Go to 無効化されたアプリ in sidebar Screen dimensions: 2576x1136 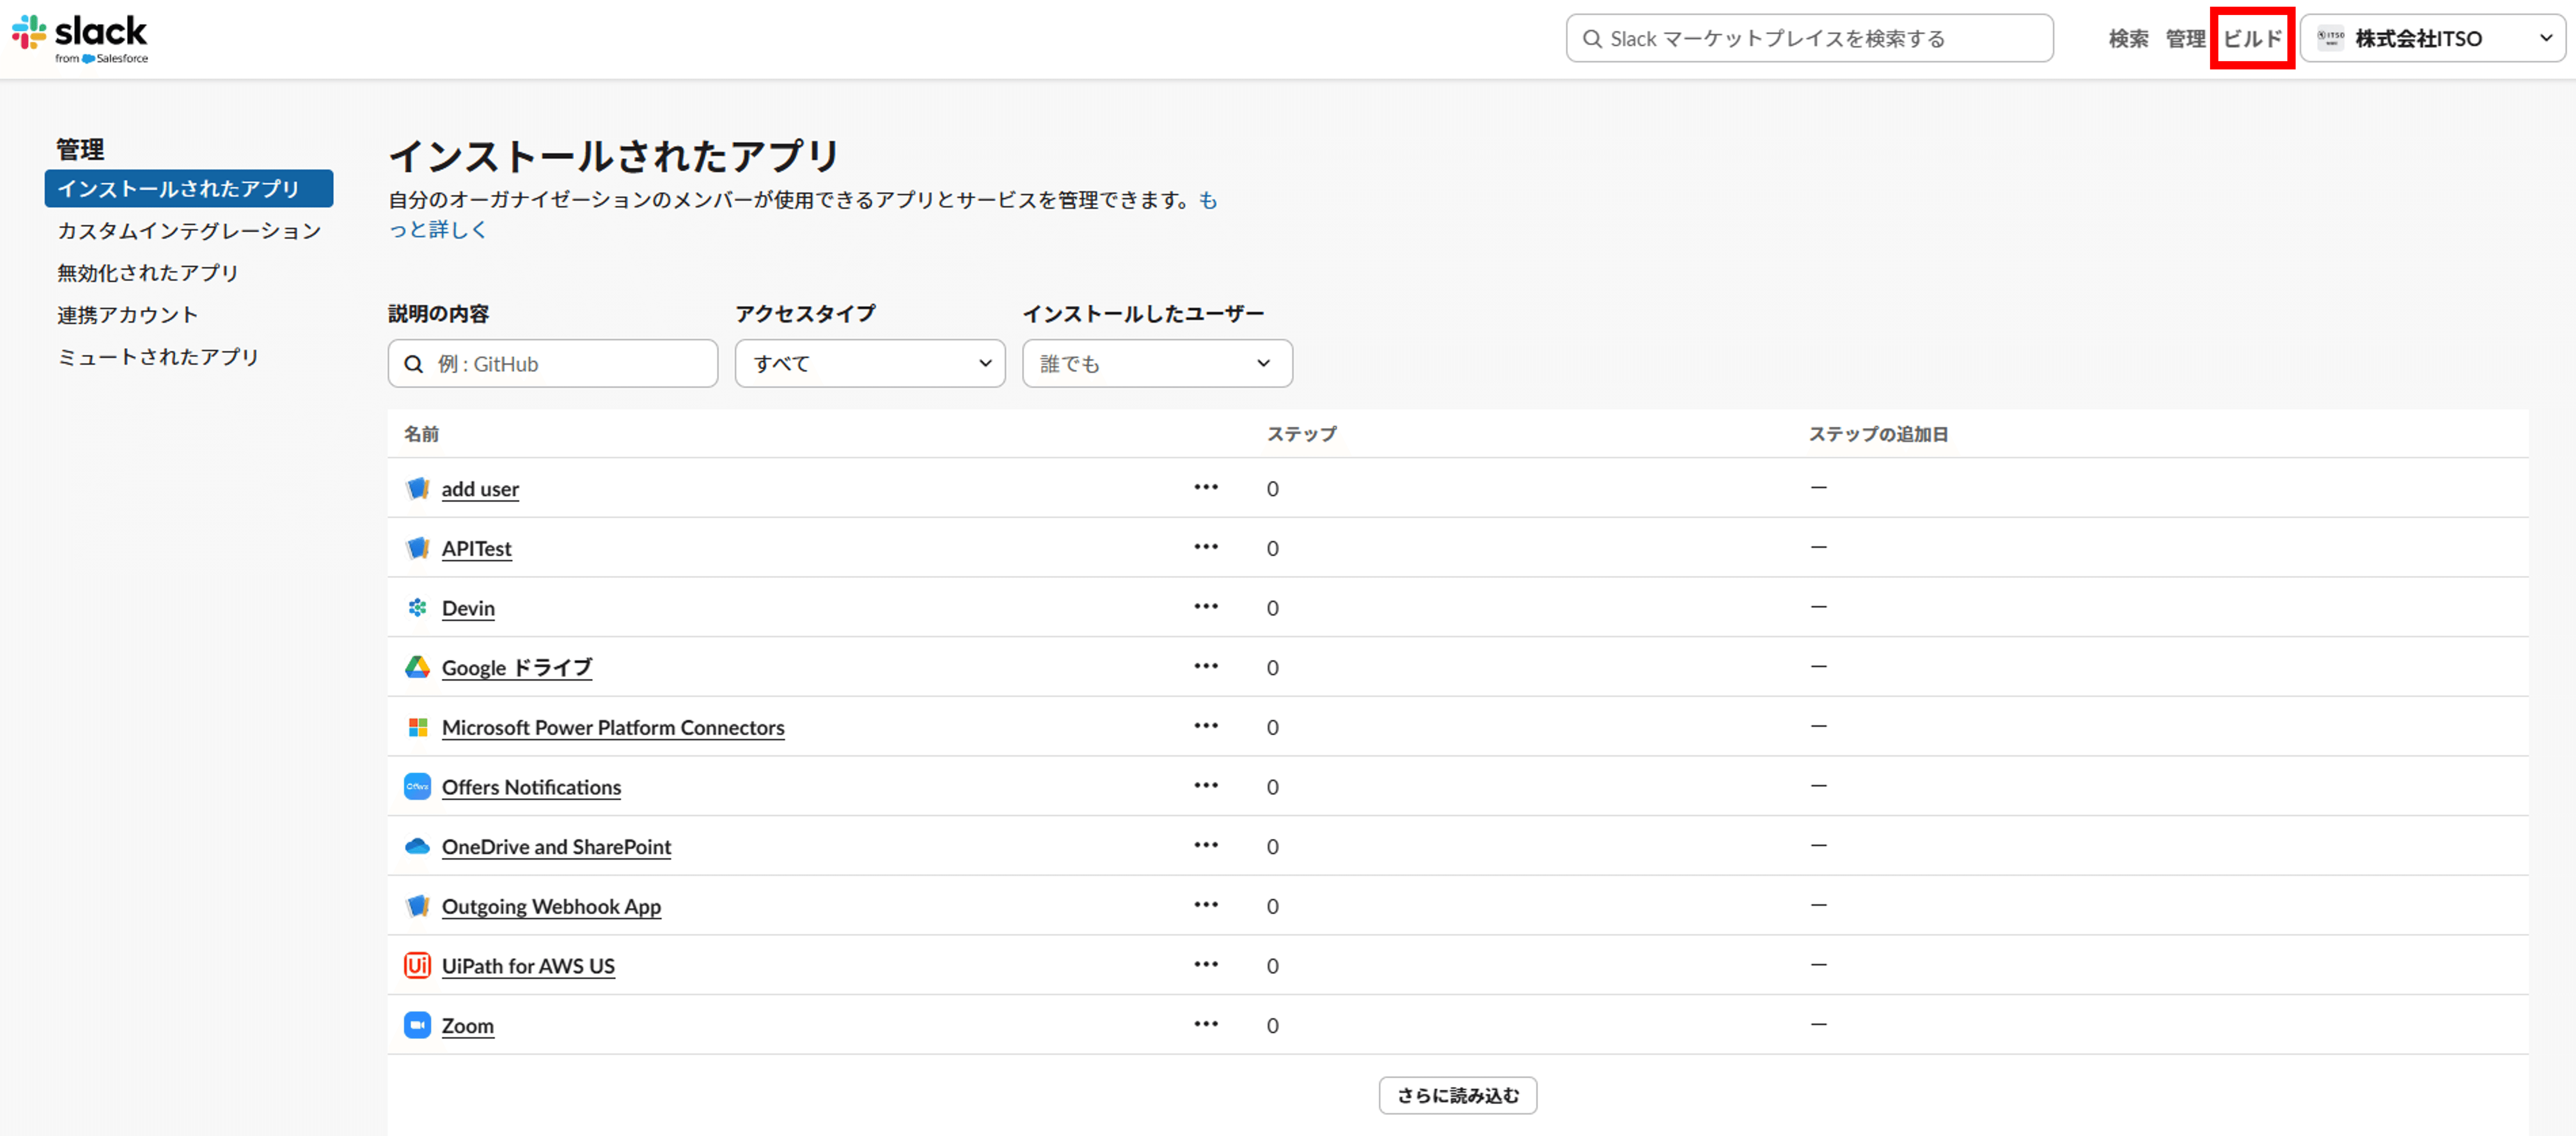(x=148, y=273)
